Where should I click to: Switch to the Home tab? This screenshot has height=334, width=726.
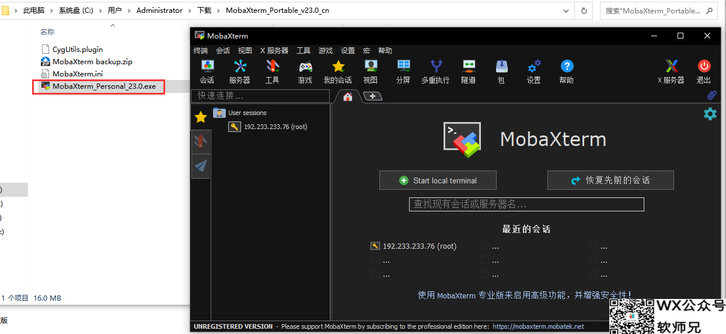point(348,96)
